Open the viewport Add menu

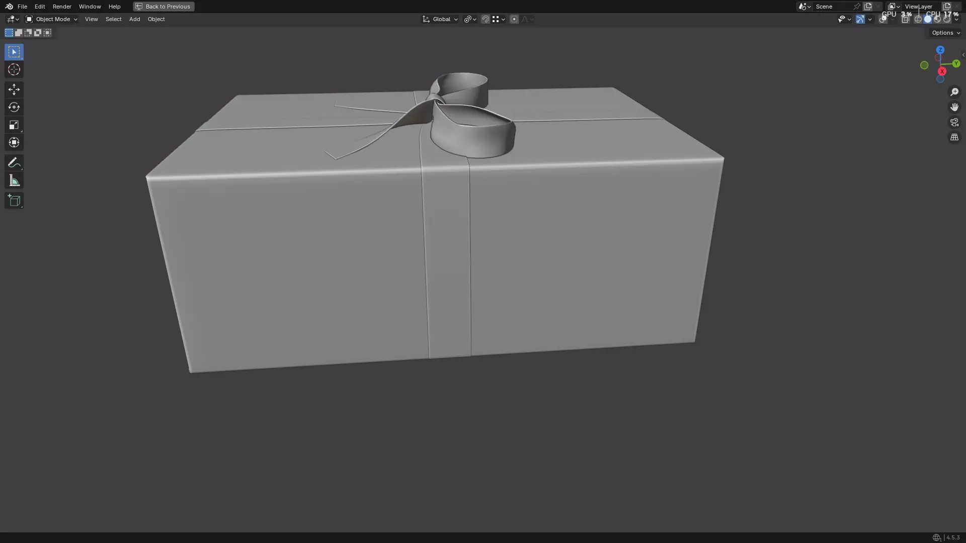[134, 19]
